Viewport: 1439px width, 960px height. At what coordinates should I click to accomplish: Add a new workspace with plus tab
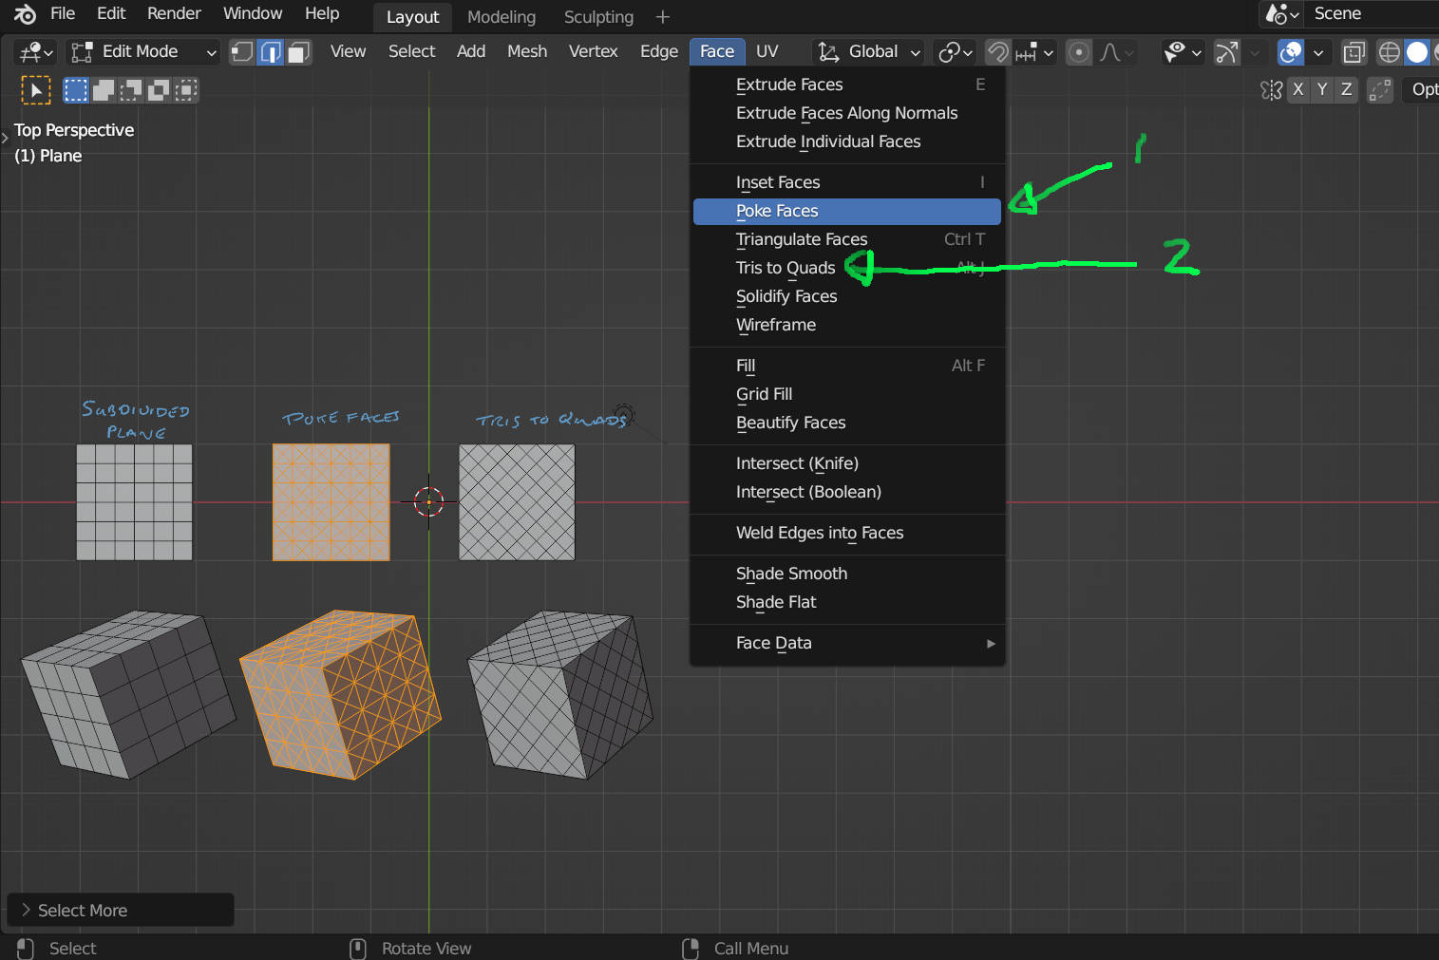(663, 17)
